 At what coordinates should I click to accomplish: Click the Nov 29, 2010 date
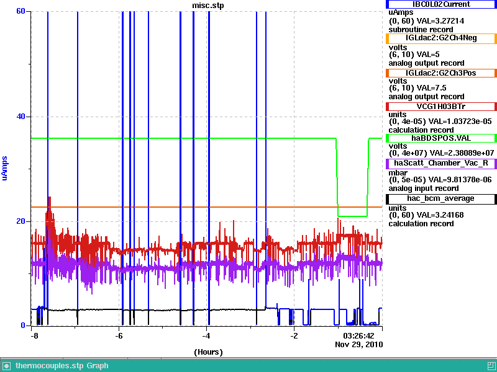tap(359, 345)
